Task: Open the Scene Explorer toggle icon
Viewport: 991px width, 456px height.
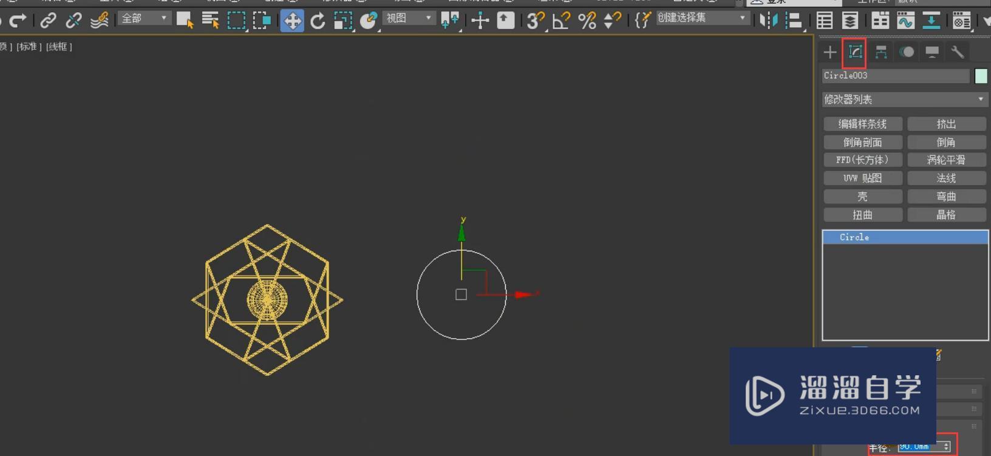Action: click(x=824, y=21)
